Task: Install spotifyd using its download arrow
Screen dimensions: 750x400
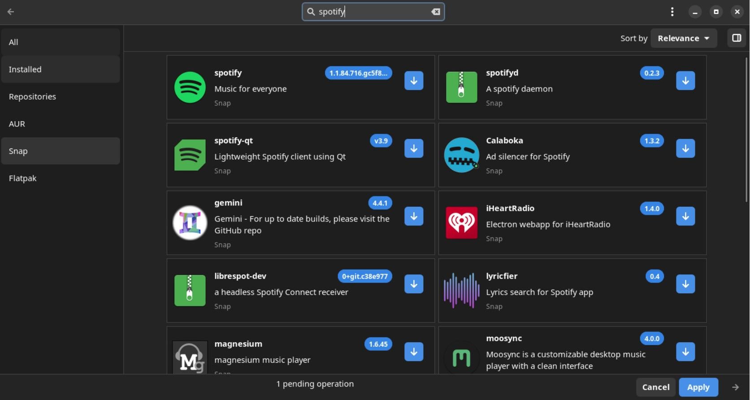Action: (x=685, y=81)
